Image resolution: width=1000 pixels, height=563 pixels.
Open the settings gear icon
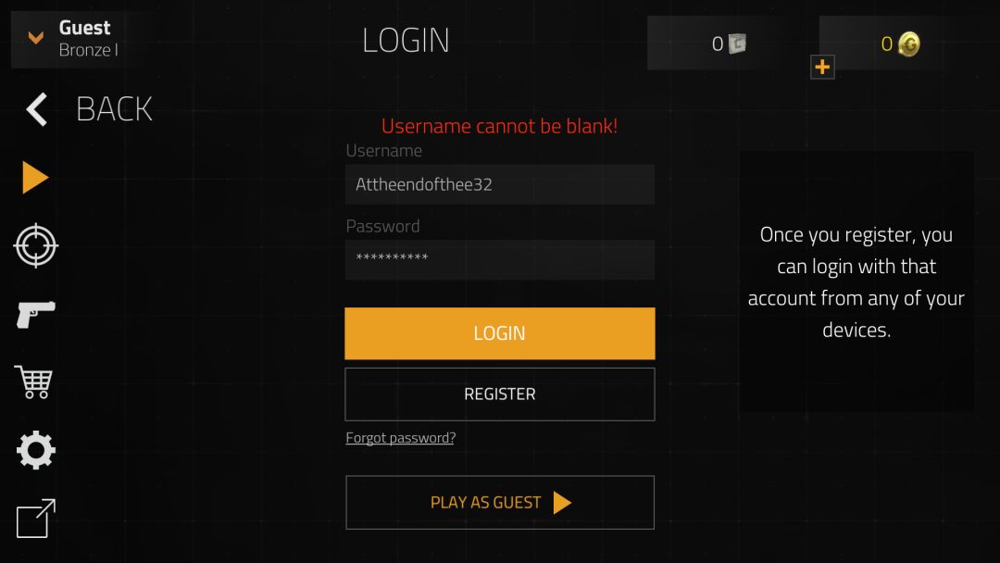pyautogui.click(x=36, y=450)
